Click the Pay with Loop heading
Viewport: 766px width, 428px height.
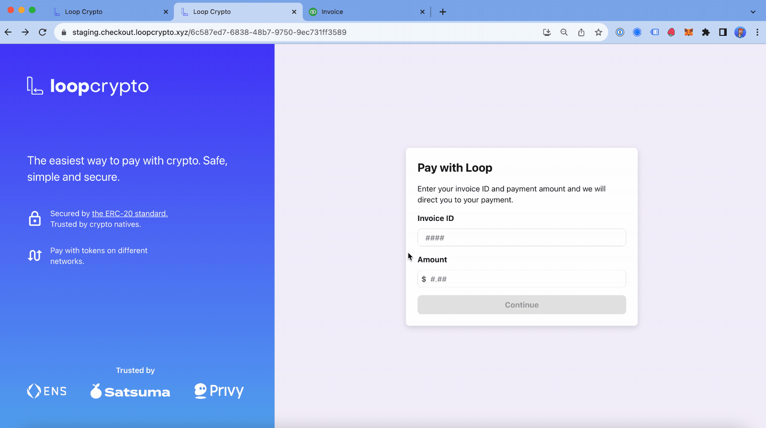(x=455, y=168)
